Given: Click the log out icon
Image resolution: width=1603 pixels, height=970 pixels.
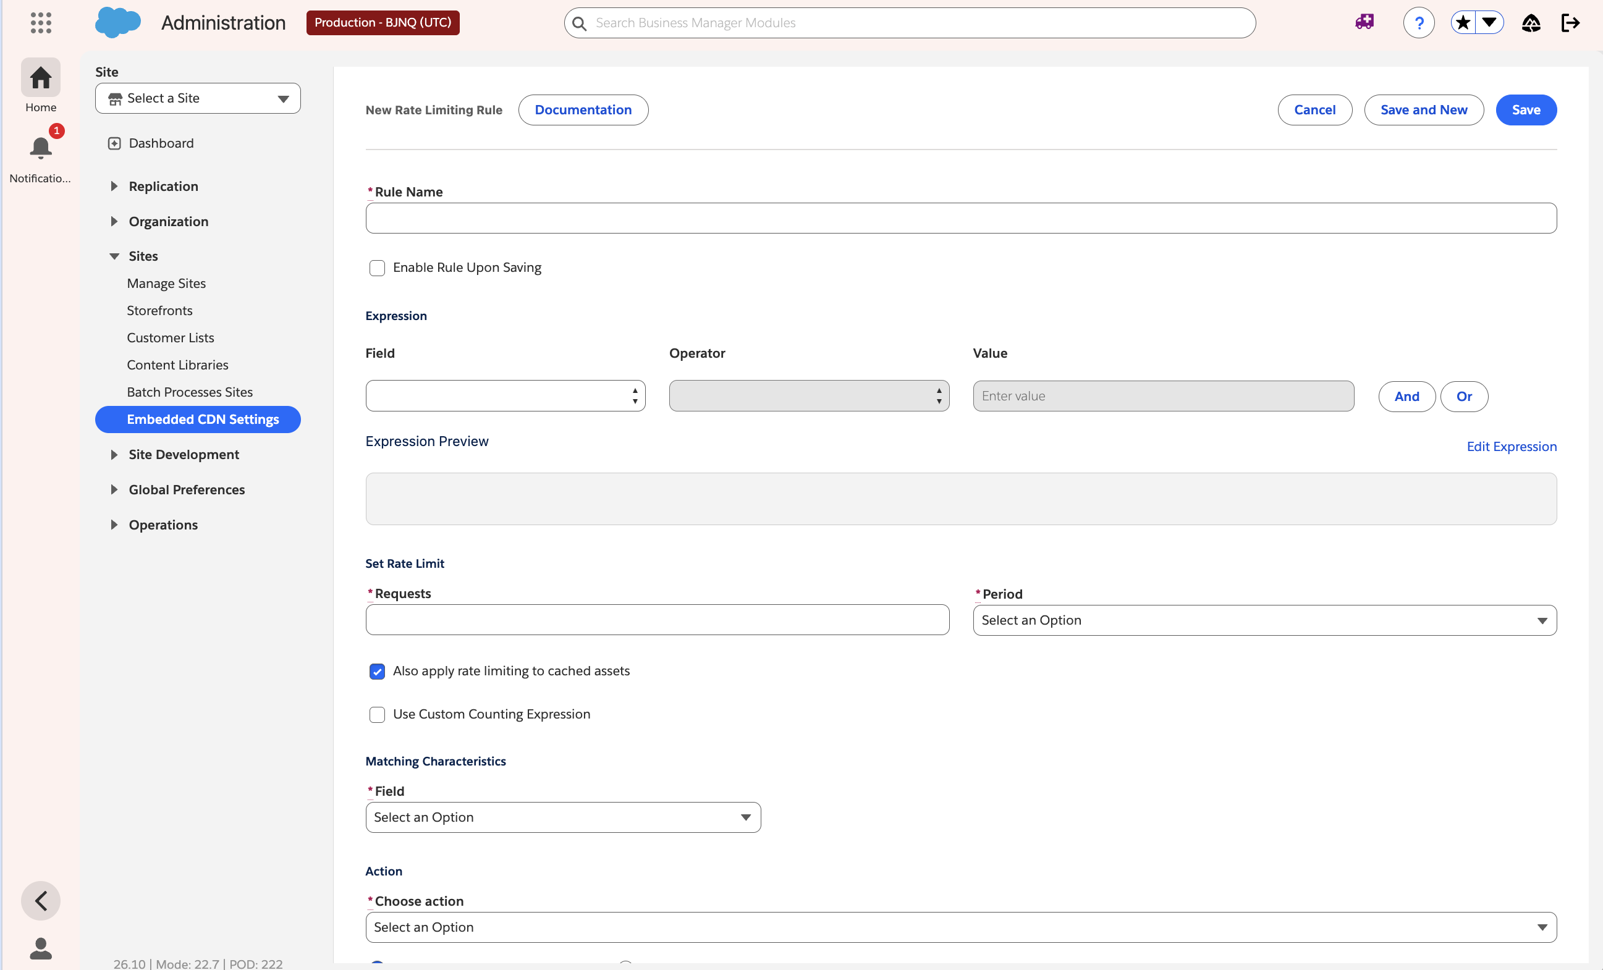Looking at the screenshot, I should pos(1570,23).
